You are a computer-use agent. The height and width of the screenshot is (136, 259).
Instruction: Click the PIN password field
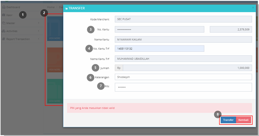(x=183, y=87)
